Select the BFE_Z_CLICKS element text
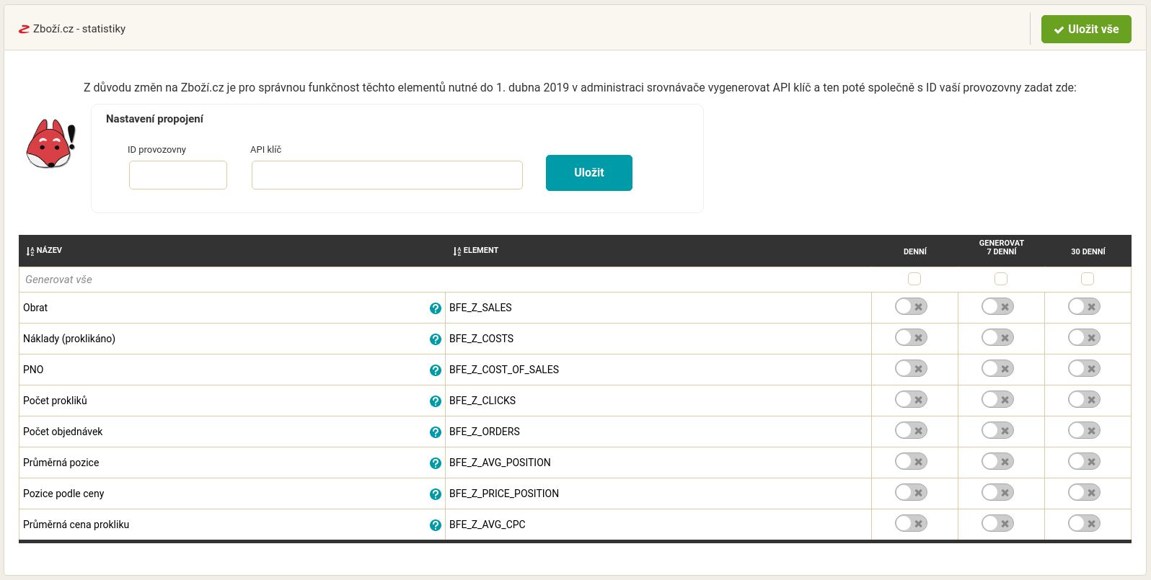Screen dimensions: 1151x580 tap(482, 401)
